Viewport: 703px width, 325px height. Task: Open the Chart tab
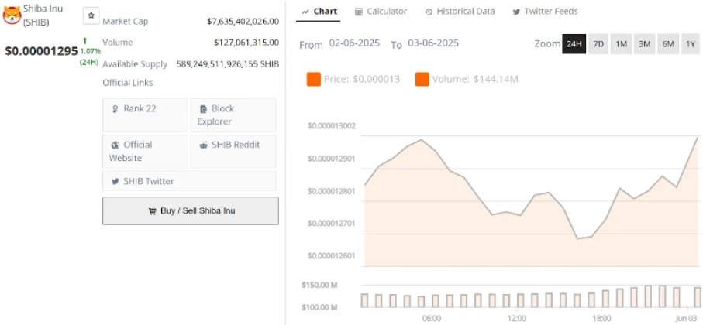(x=319, y=12)
